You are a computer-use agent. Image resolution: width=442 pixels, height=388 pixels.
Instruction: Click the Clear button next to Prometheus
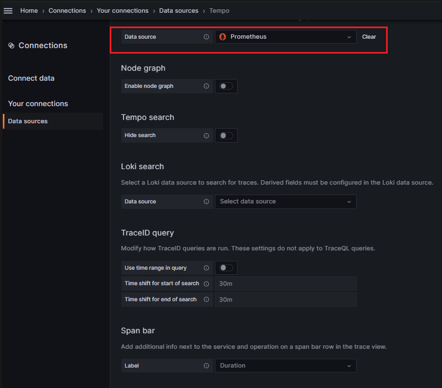pyautogui.click(x=369, y=37)
